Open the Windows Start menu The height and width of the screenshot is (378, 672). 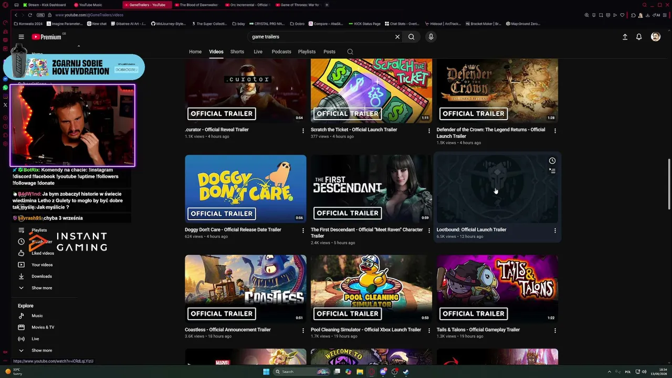[x=266, y=372]
